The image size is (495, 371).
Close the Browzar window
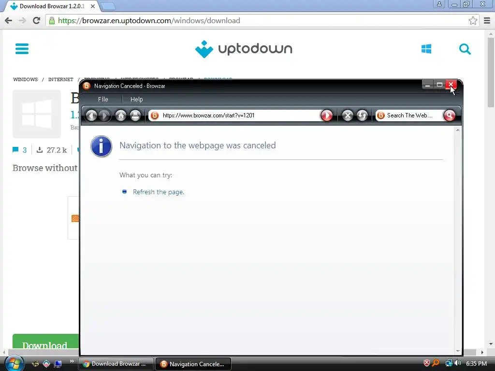451,85
